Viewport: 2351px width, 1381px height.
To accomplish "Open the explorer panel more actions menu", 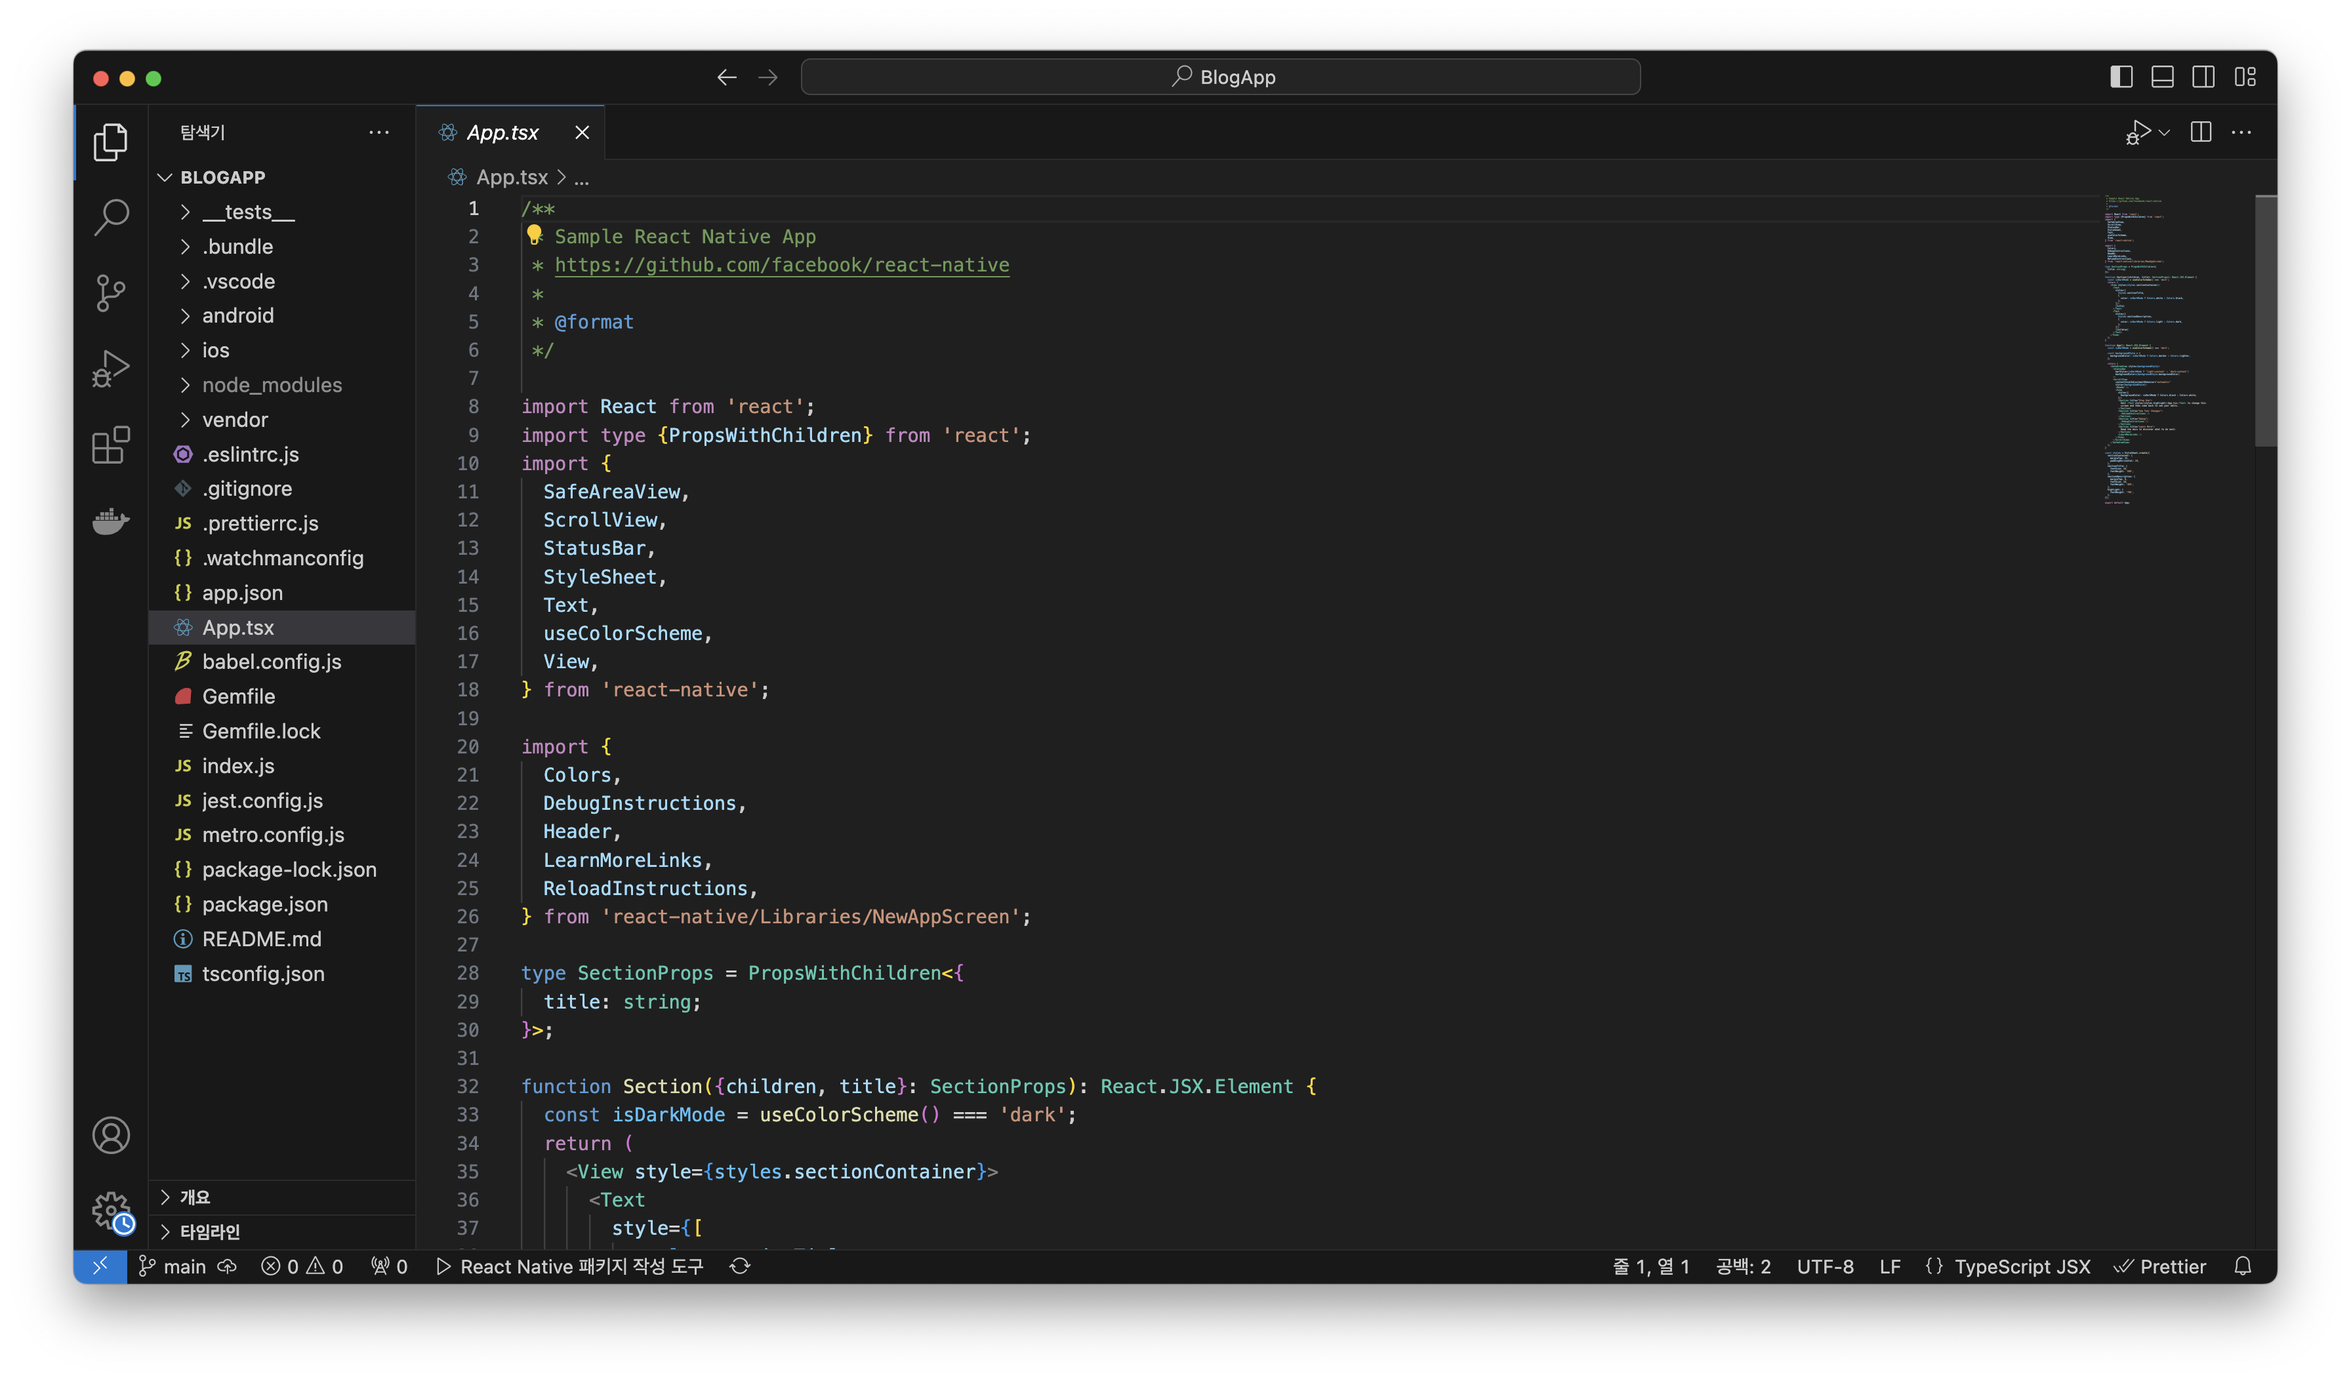I will click(x=378, y=132).
